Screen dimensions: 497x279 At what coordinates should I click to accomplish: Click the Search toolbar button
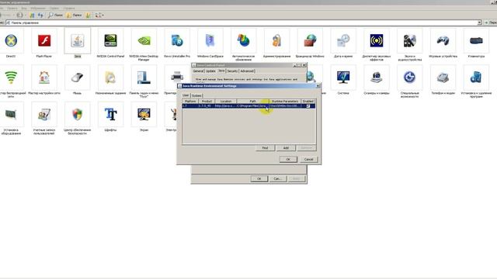coord(55,15)
